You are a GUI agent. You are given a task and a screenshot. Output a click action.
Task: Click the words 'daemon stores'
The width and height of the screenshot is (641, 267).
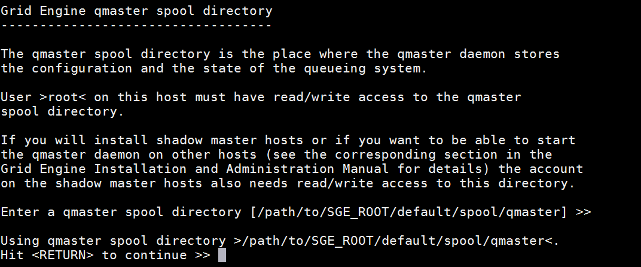coord(509,54)
